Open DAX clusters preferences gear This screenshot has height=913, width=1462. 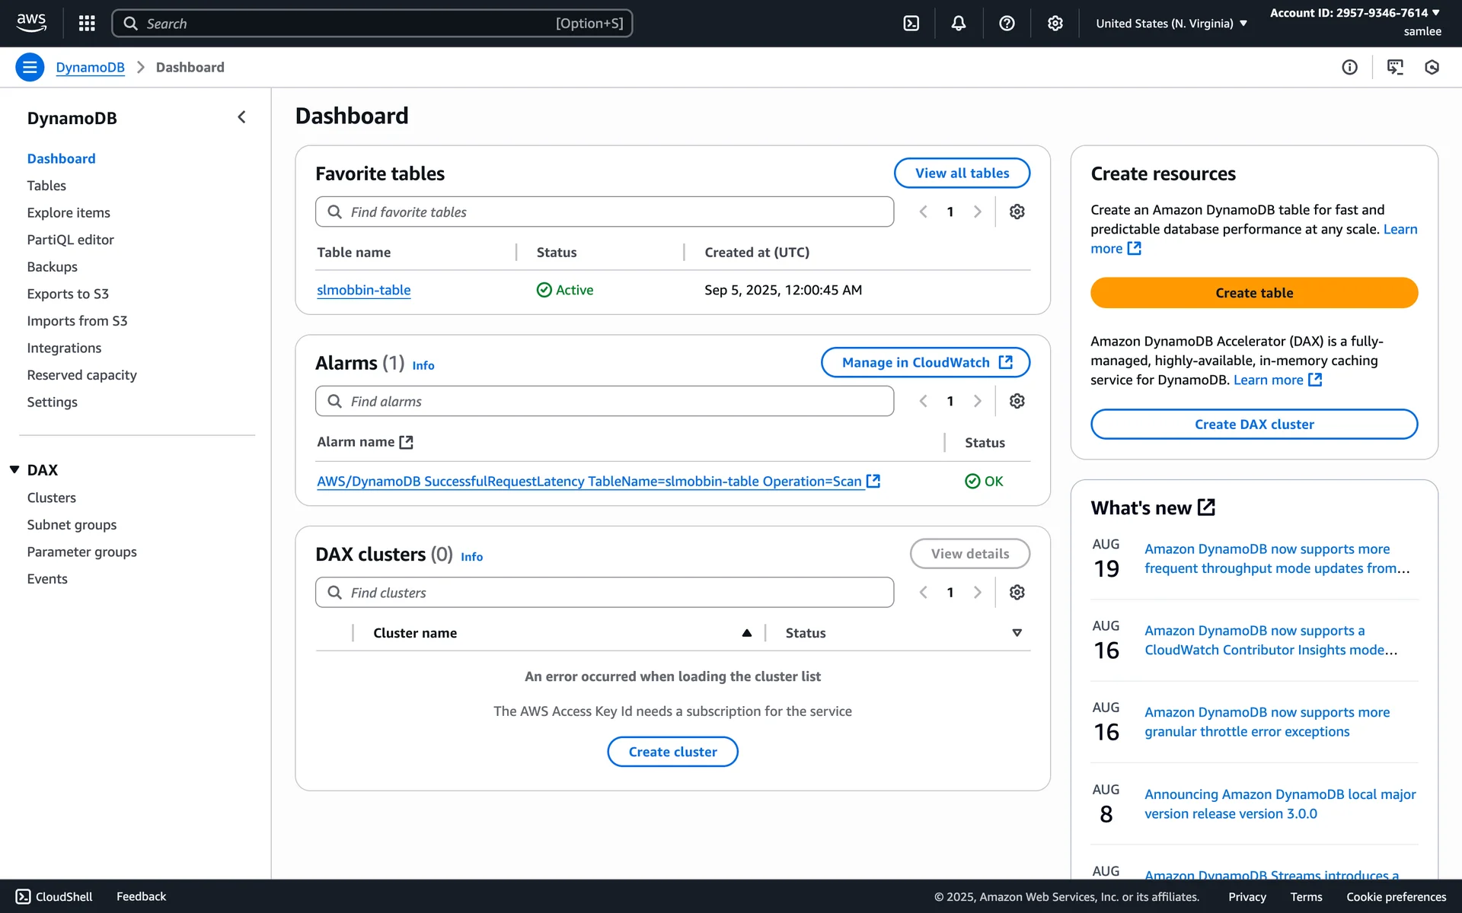click(1017, 592)
